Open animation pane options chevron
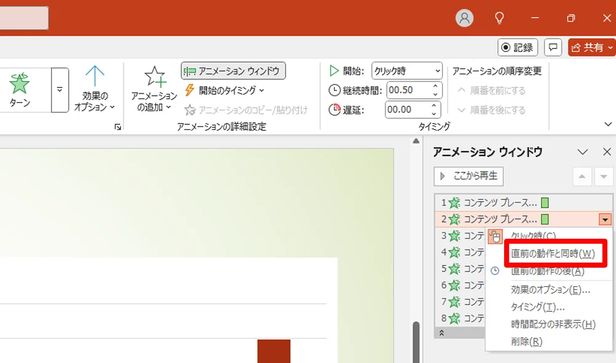 point(583,152)
